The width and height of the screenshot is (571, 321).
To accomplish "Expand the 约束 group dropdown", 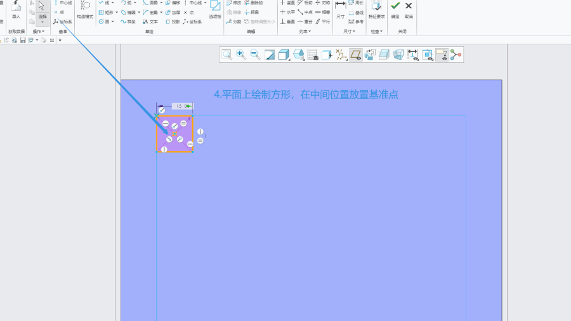I will tap(306, 31).
